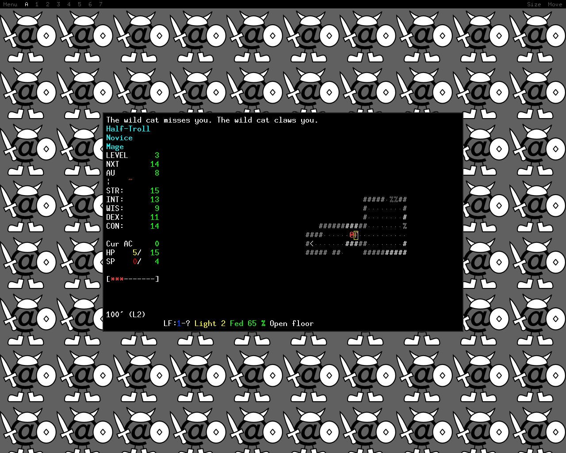This screenshot has height=453, width=566.
Task: Click the red monster health bar
Action: 133,279
